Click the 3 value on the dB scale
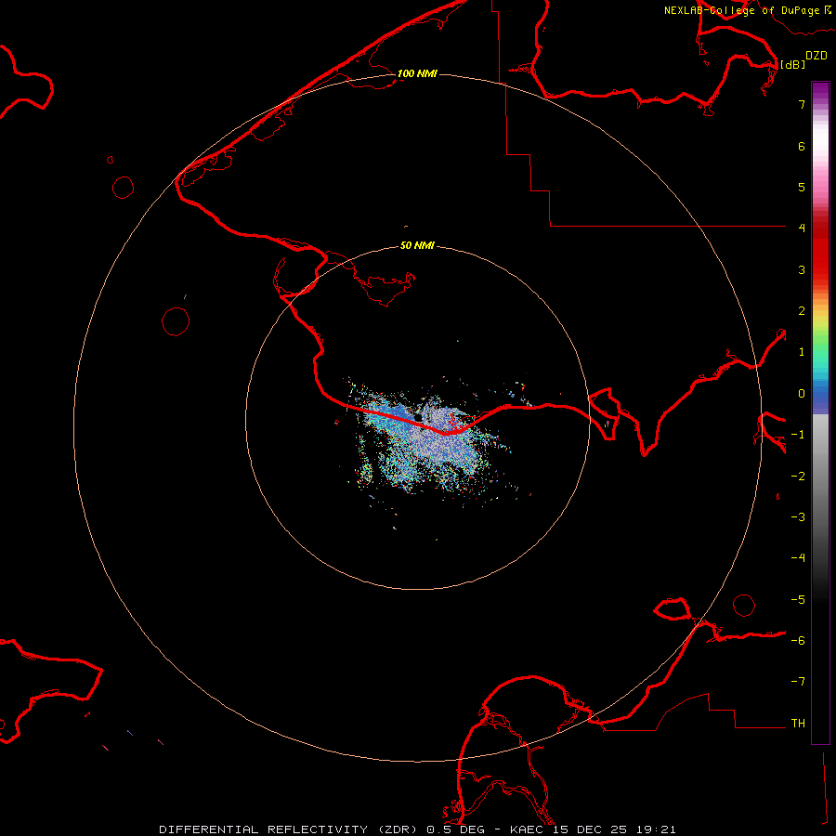Image resolution: width=836 pixels, height=836 pixels. pos(802,269)
